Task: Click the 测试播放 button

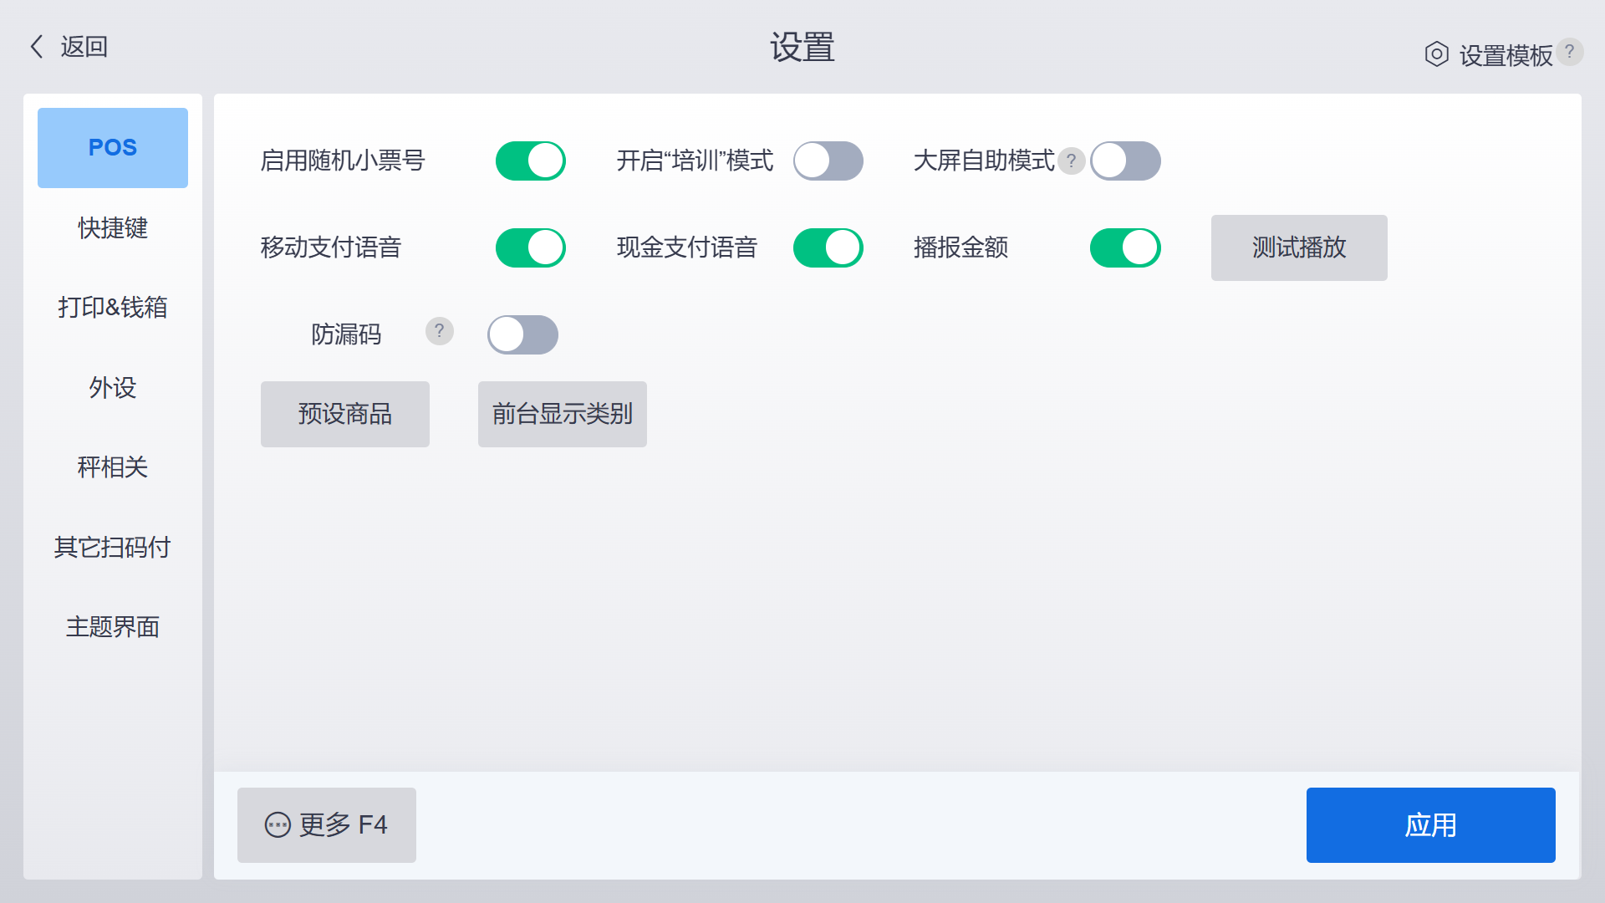Action: tap(1298, 247)
